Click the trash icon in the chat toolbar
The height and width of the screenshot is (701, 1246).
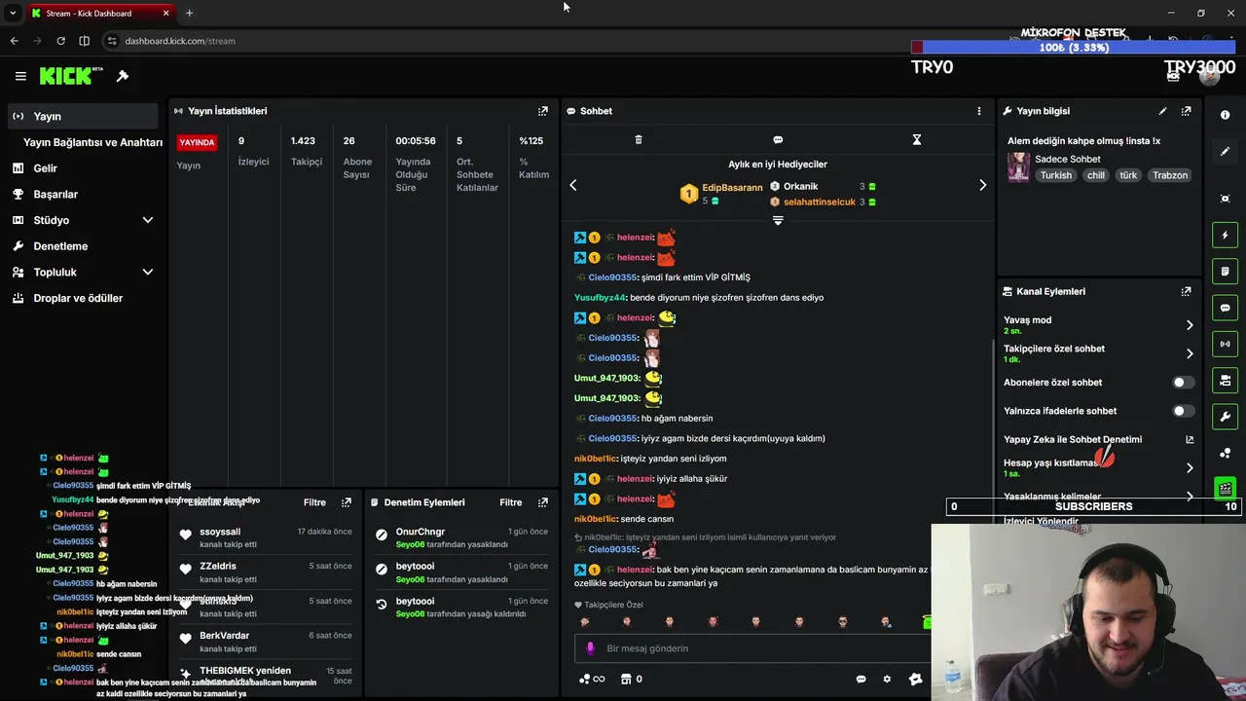tap(639, 140)
